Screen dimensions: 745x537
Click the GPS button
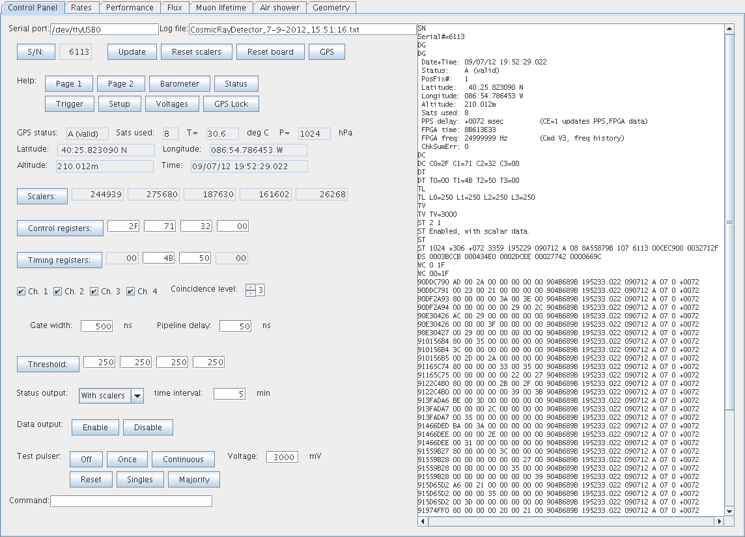click(x=327, y=52)
